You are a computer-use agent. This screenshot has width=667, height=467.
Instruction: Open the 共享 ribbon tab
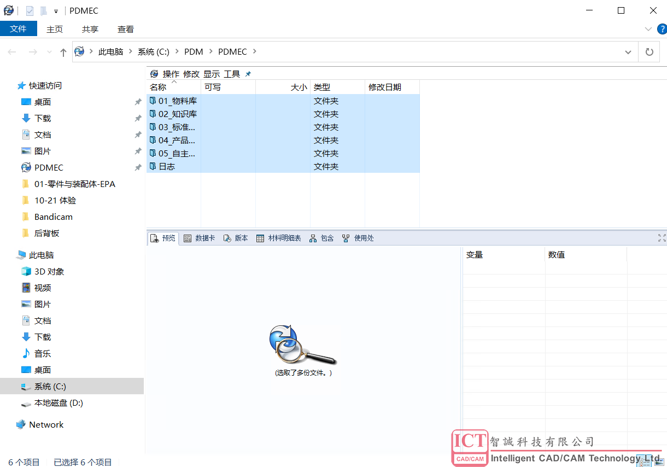(x=90, y=29)
